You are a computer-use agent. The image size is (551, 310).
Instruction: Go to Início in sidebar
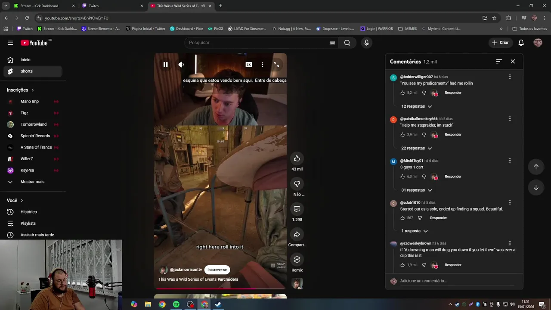click(33, 60)
